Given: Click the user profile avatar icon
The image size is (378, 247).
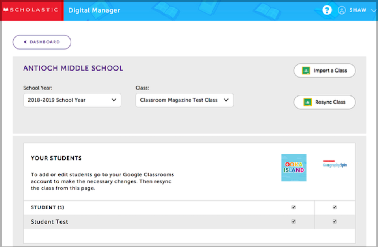Looking at the screenshot, I should pos(342,10).
